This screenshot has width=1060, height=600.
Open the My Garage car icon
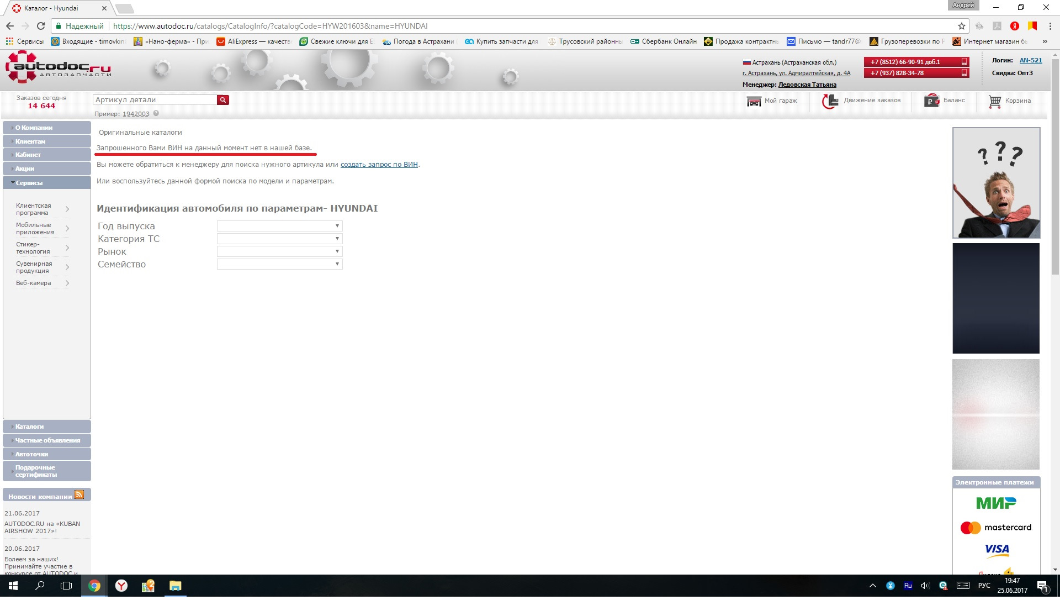754,101
